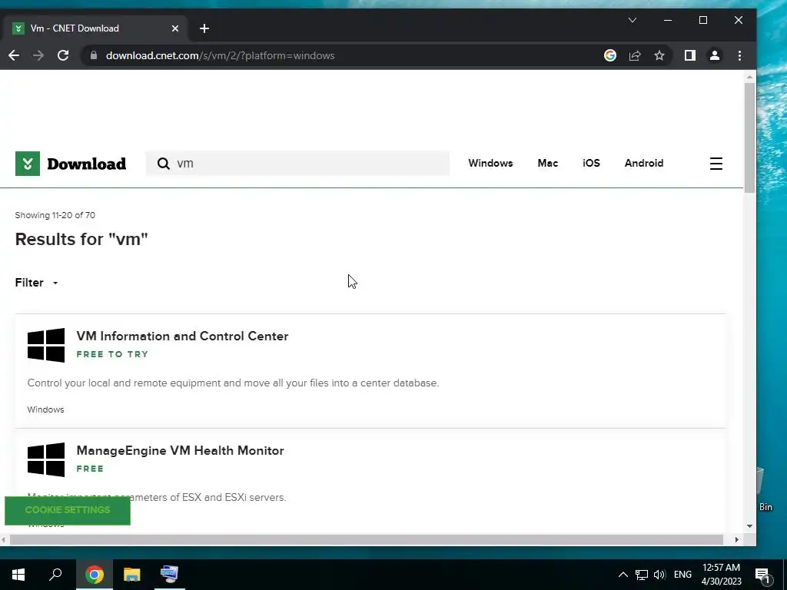Screen dimensions: 787x590
Task: Select the Mac platform tab
Action: click(x=547, y=163)
